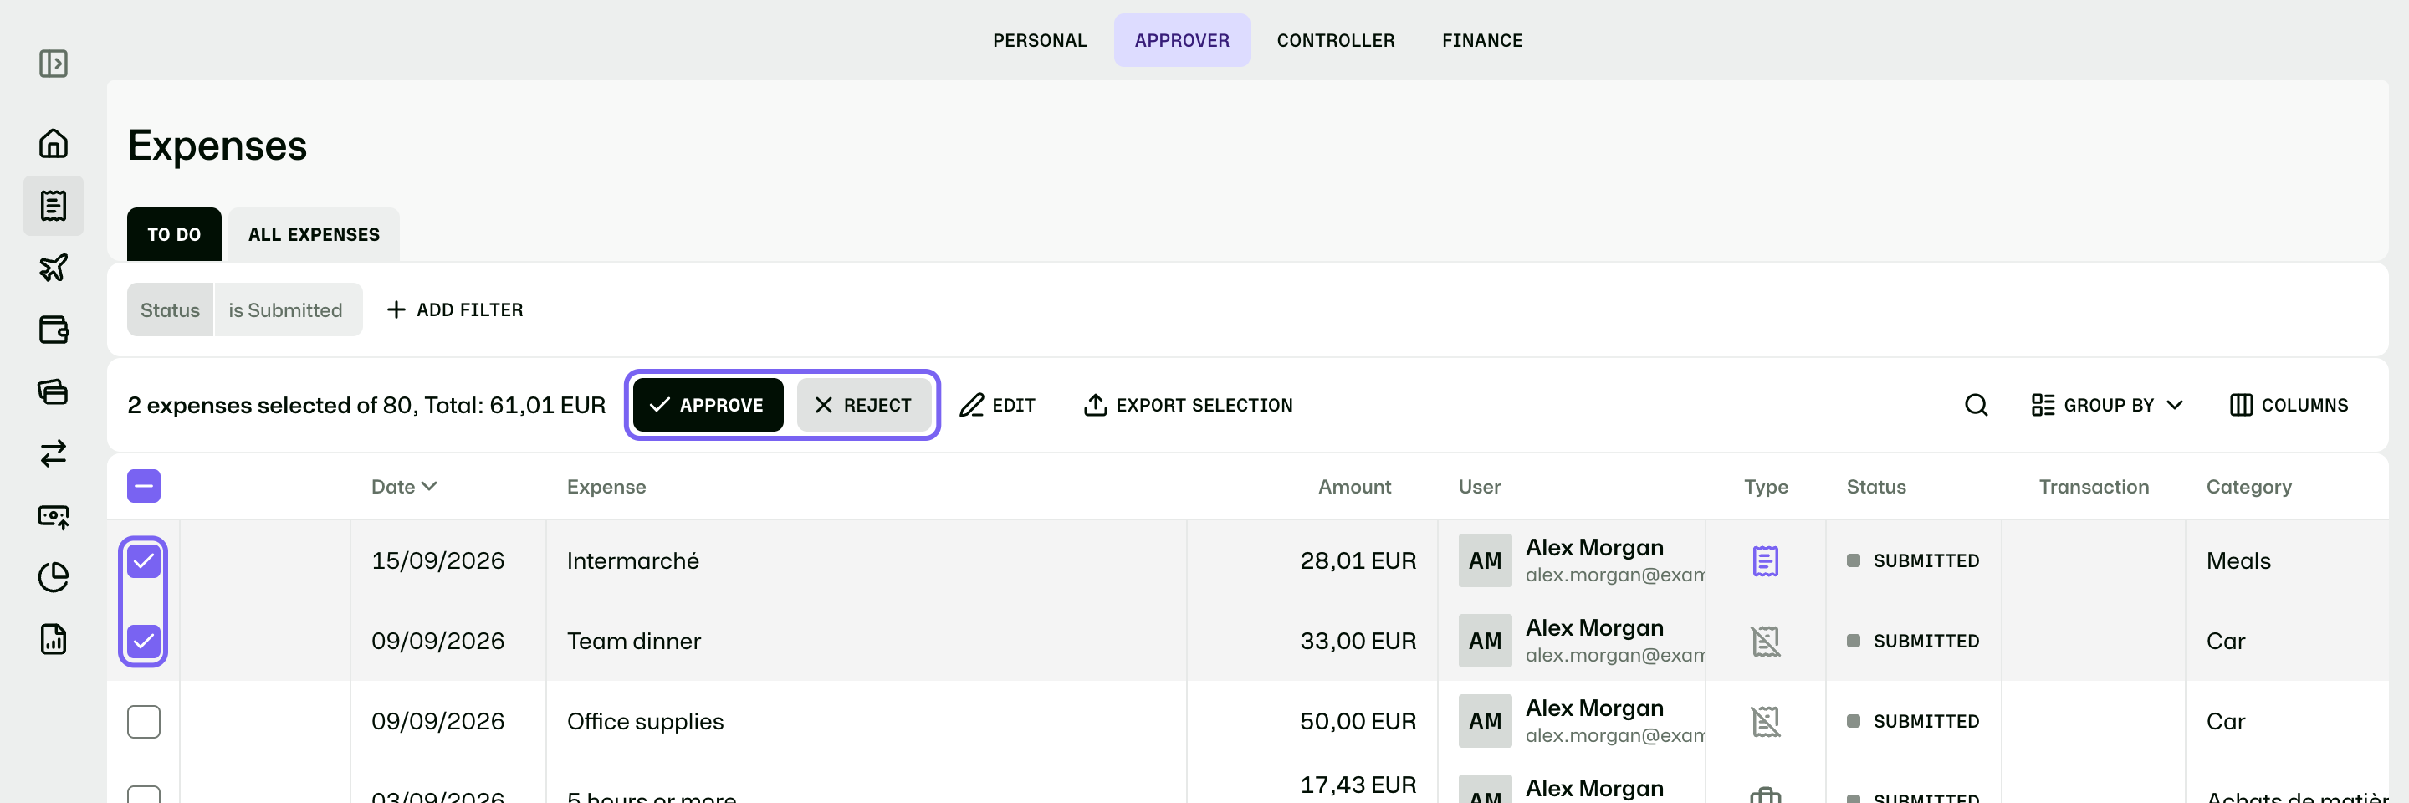
Task: Click the receipt type icon for Intermarché
Action: (1765, 561)
